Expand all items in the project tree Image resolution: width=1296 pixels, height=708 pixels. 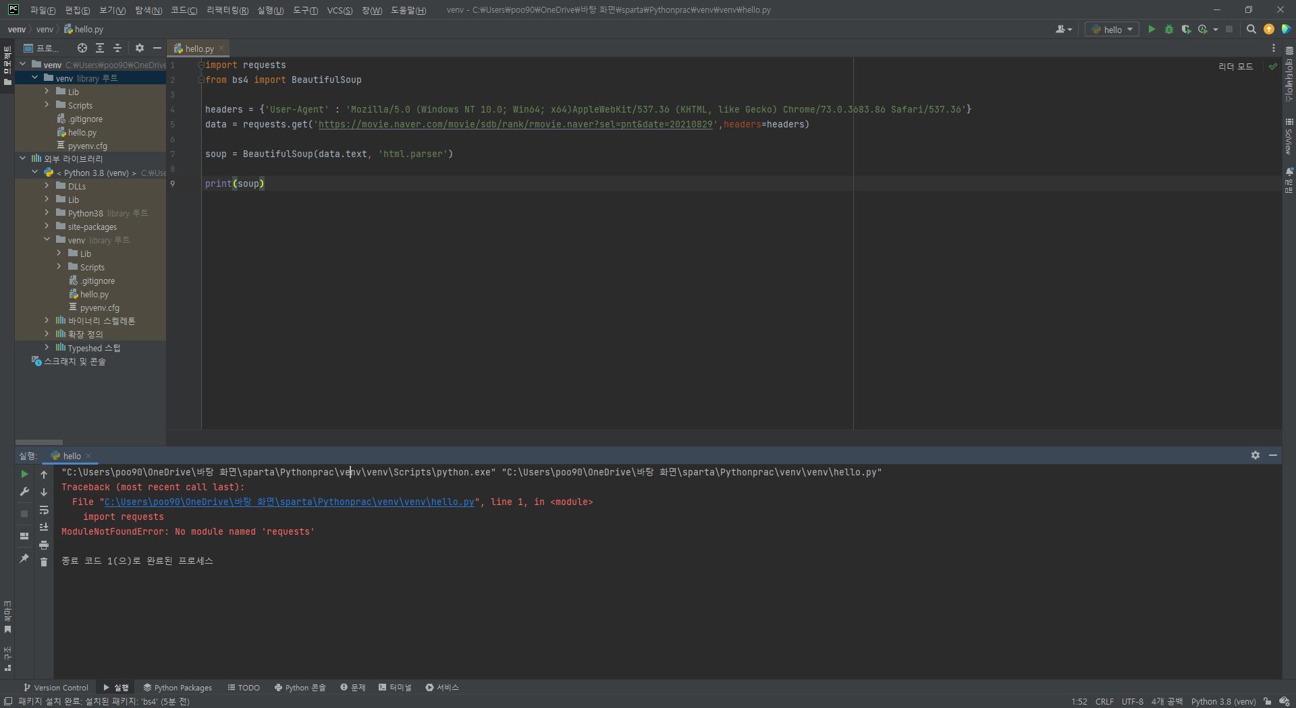(99, 48)
